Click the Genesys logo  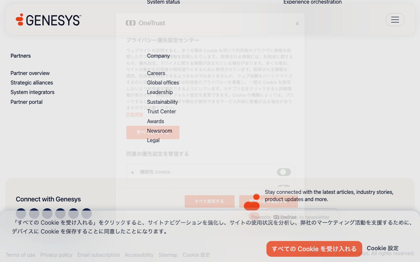49,20
